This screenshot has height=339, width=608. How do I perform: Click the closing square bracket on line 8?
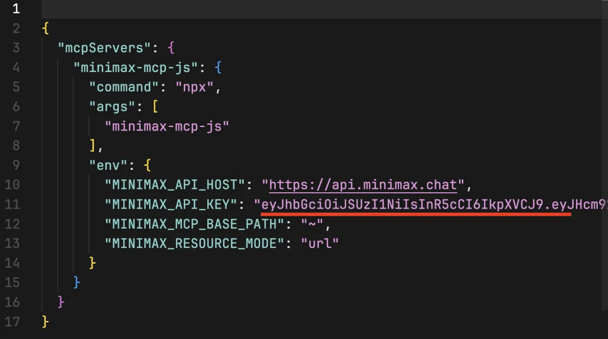click(92, 146)
